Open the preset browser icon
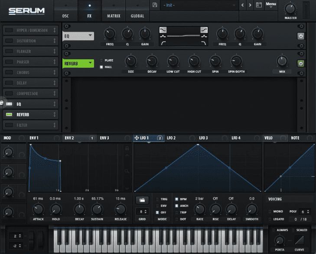 pos(259,5)
